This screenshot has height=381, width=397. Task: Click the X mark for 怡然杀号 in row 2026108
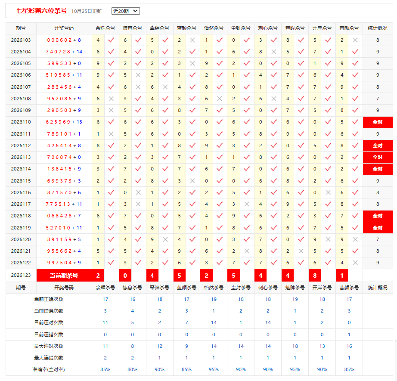220,99
